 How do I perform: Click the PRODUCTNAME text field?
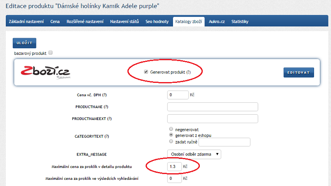click(212, 107)
